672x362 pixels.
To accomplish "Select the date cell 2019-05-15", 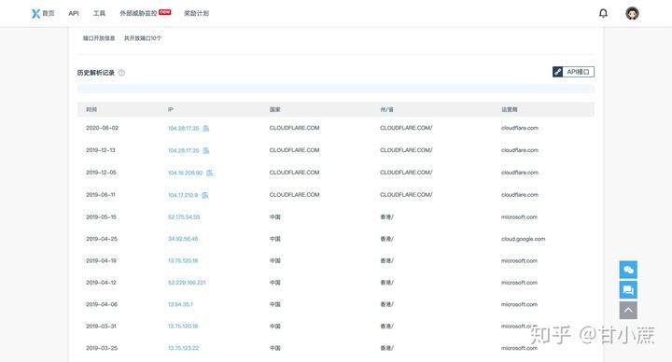I will tap(101, 217).
